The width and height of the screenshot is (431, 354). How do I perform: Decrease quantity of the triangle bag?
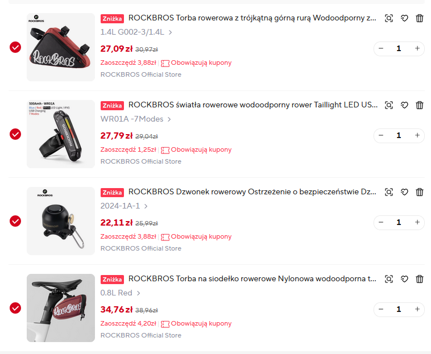pos(381,48)
